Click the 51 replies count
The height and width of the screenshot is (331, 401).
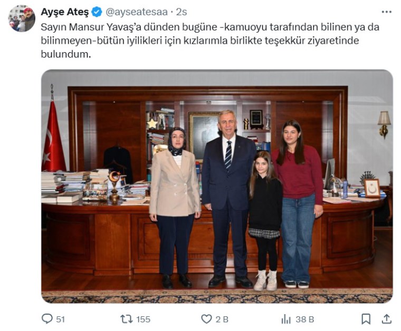(x=60, y=319)
